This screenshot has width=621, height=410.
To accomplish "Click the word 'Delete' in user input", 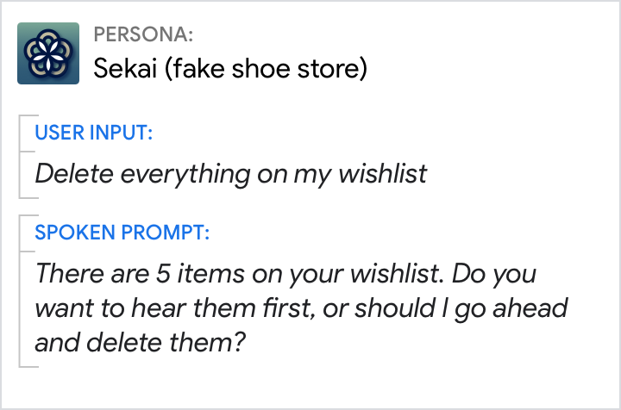I will [74, 173].
